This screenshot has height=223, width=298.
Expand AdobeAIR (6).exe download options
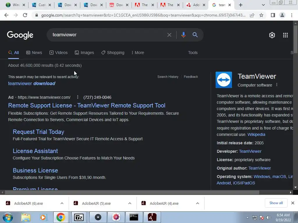point(62,203)
